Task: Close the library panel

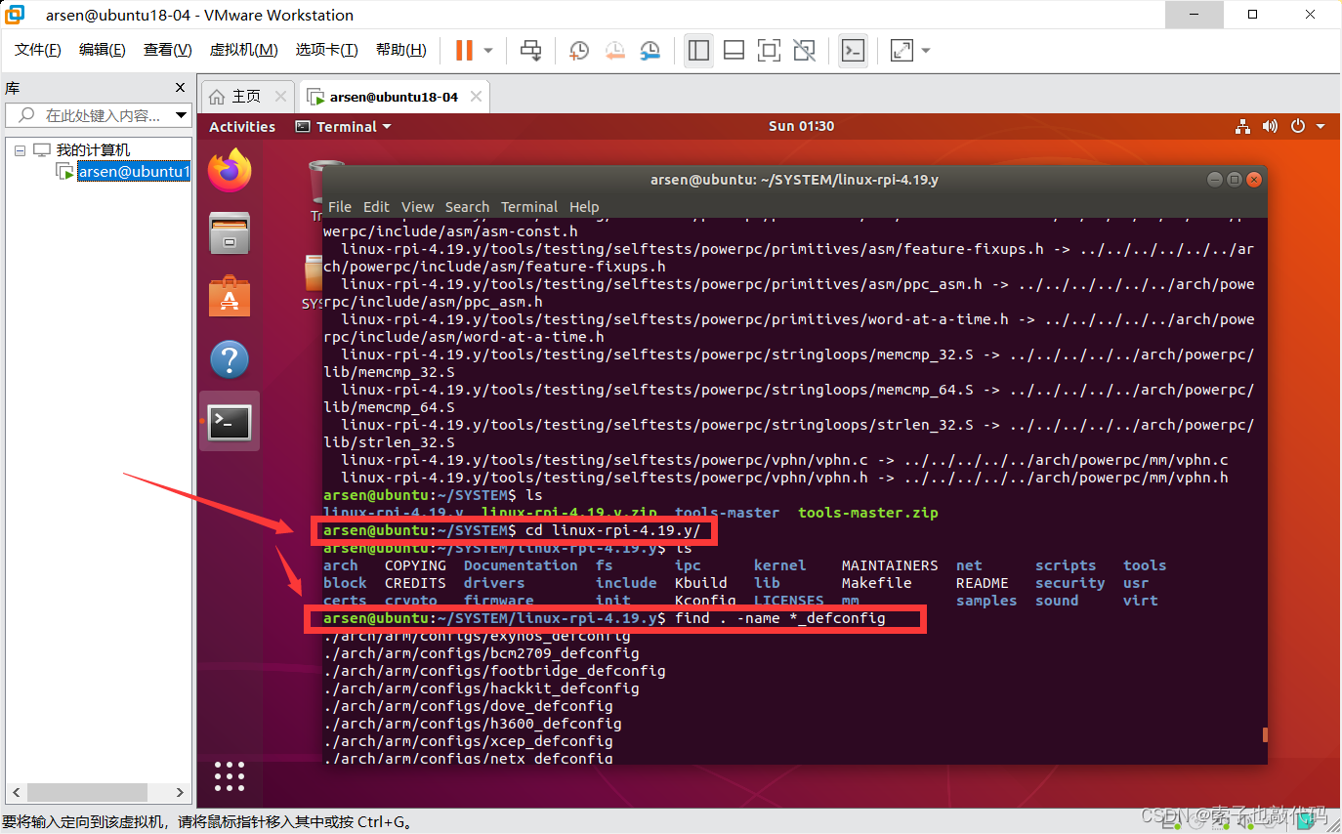Action: [x=180, y=88]
